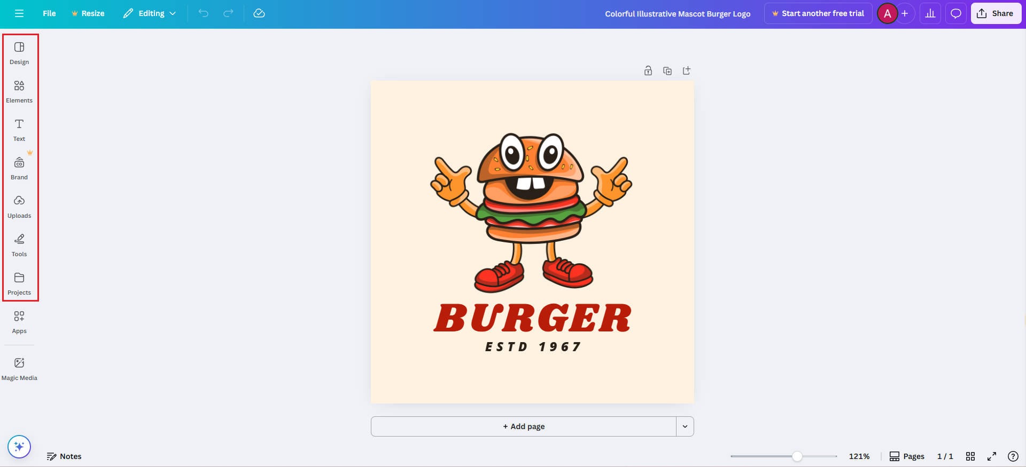Open the Canva AI assistant button

pos(19,447)
